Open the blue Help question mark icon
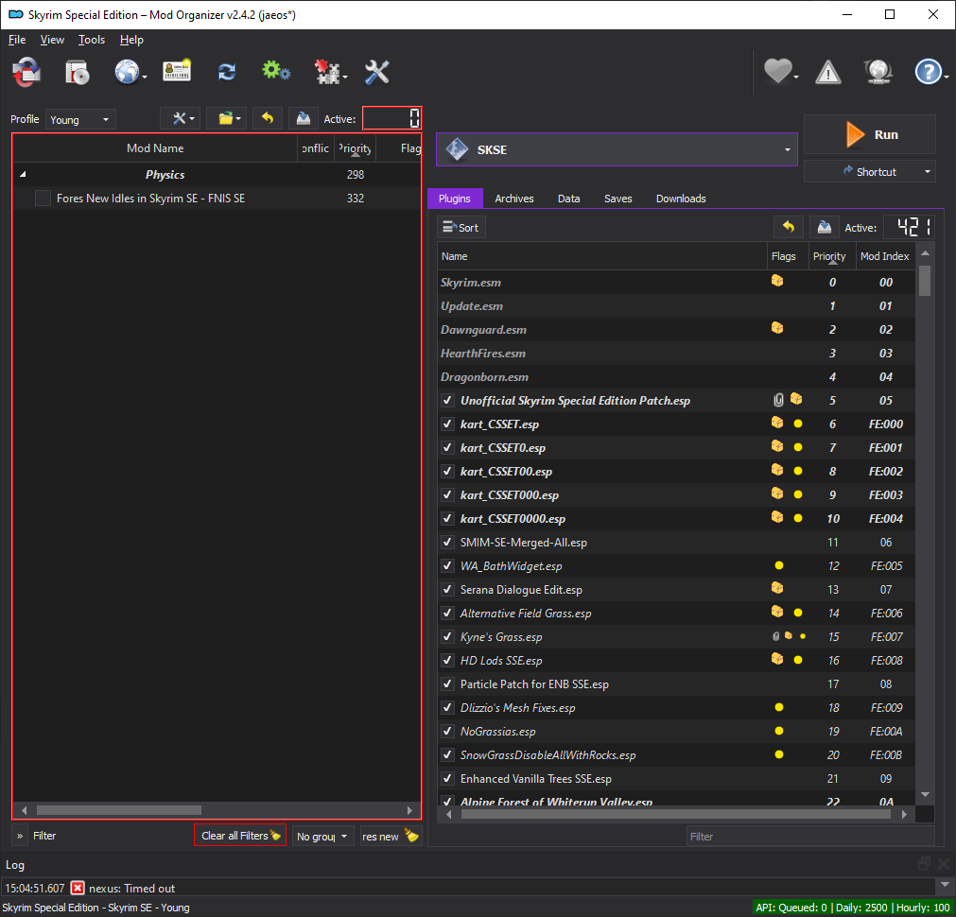 [x=928, y=72]
